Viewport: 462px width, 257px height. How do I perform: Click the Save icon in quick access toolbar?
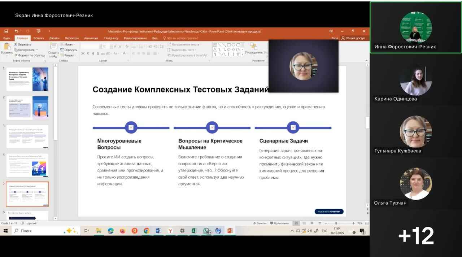click(6, 31)
